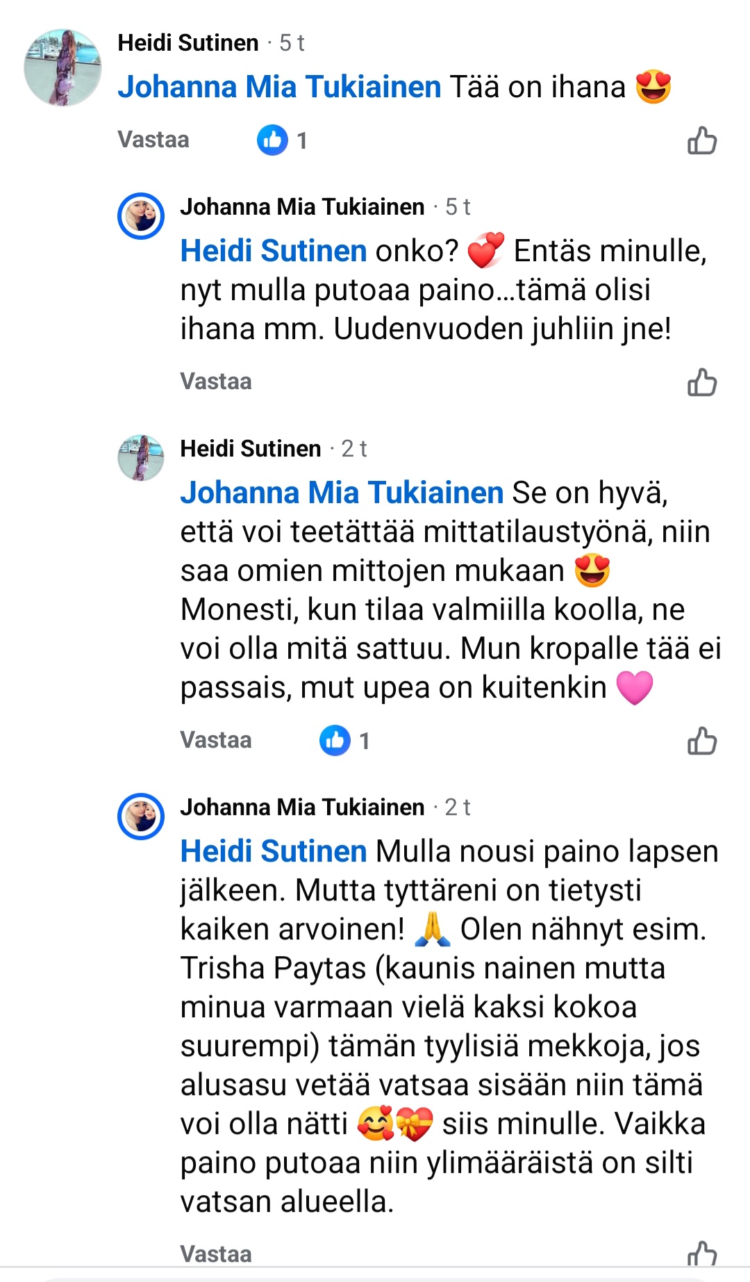The width and height of the screenshot is (750, 1282).
Task: Open Heidi Sutinen author name on top comment
Action: point(188,43)
